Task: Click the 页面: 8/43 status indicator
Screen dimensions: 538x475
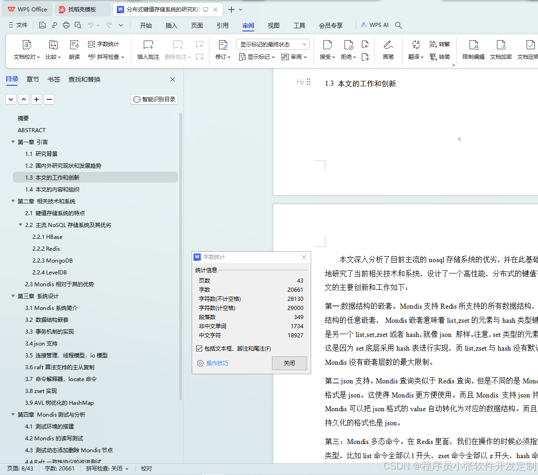Action: [20, 469]
